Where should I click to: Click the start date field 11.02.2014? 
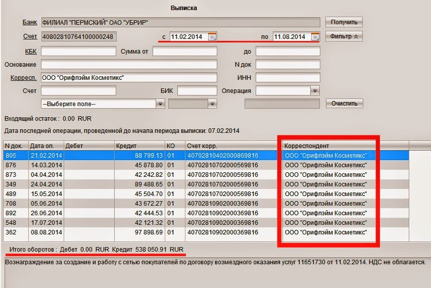[x=189, y=36]
